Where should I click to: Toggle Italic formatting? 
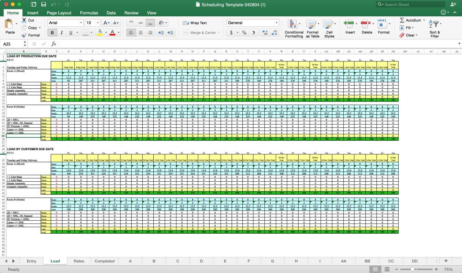click(x=61, y=32)
